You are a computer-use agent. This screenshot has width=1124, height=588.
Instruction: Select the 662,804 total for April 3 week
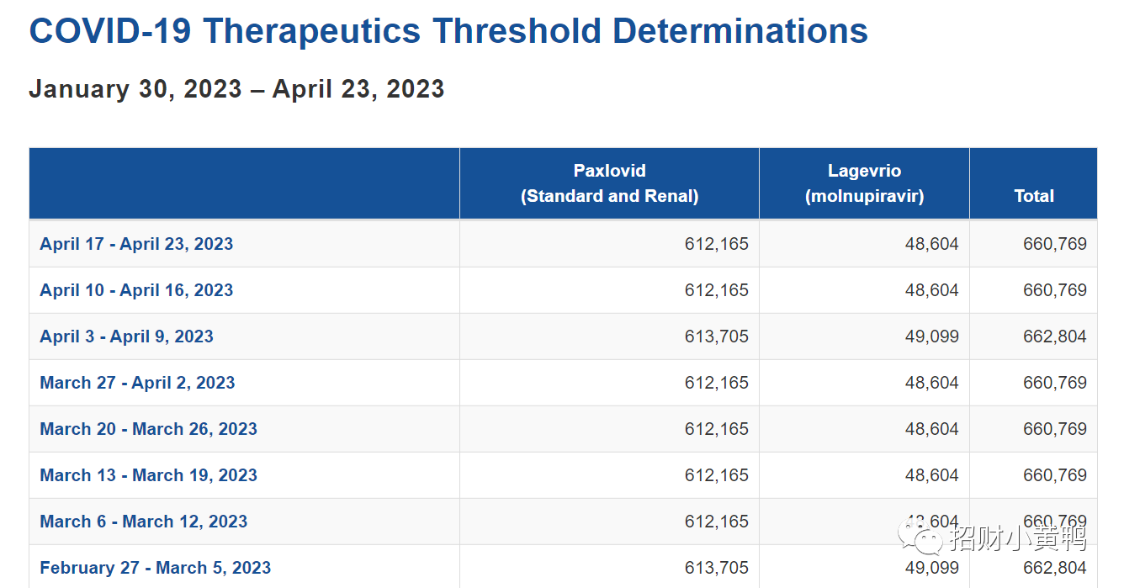(1055, 336)
